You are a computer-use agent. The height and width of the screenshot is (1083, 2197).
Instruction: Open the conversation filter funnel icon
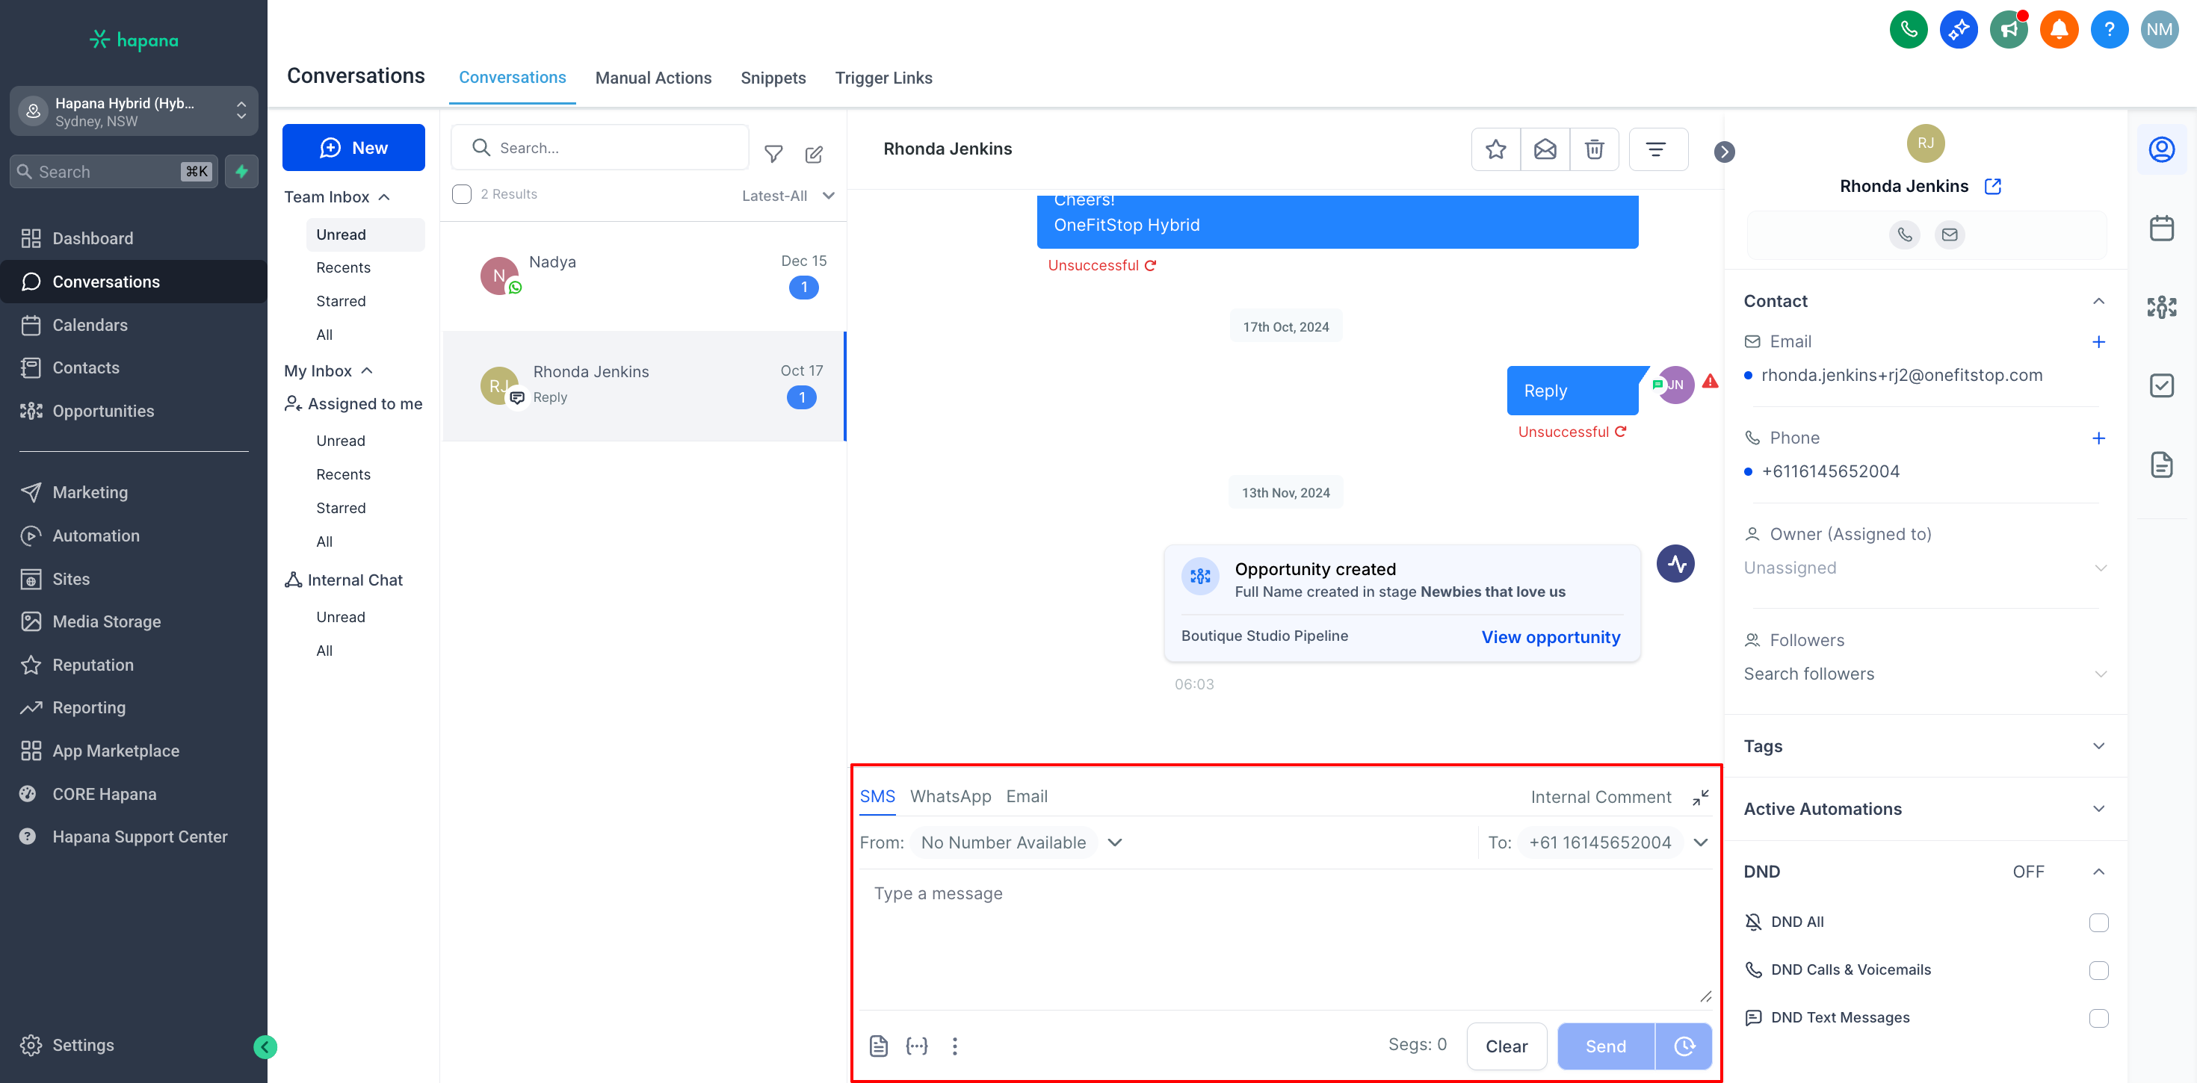pyautogui.click(x=773, y=154)
